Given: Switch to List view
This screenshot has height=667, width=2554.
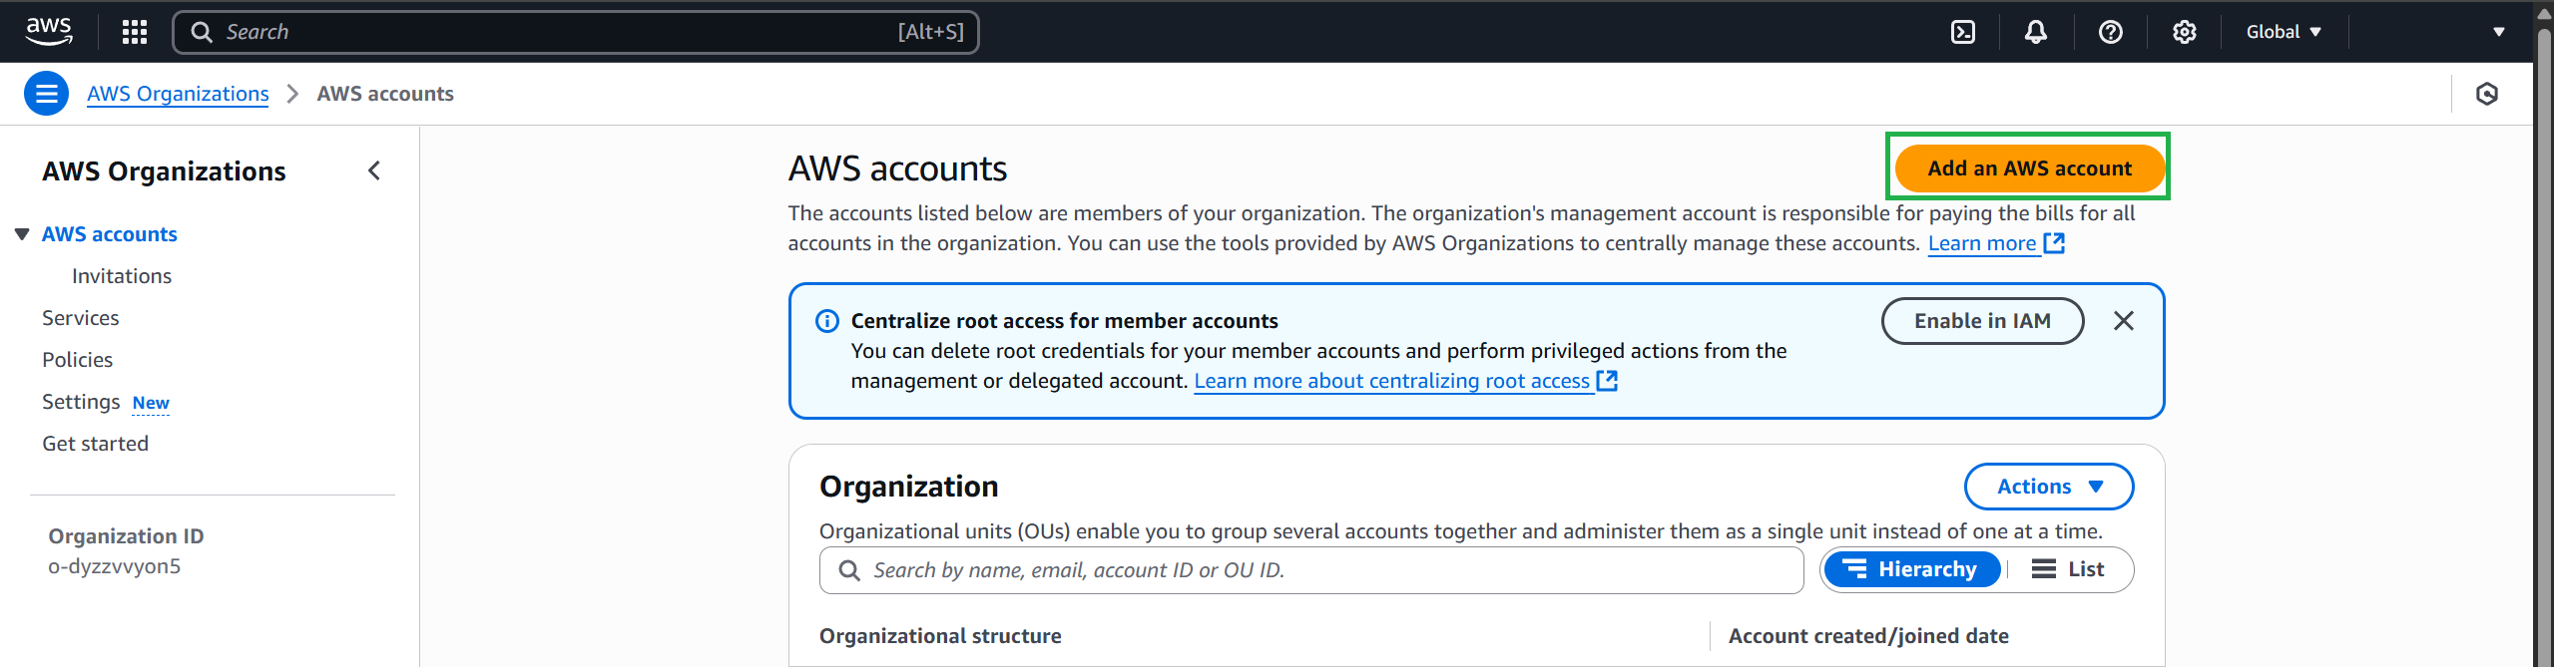Looking at the screenshot, I should pos(2068,569).
